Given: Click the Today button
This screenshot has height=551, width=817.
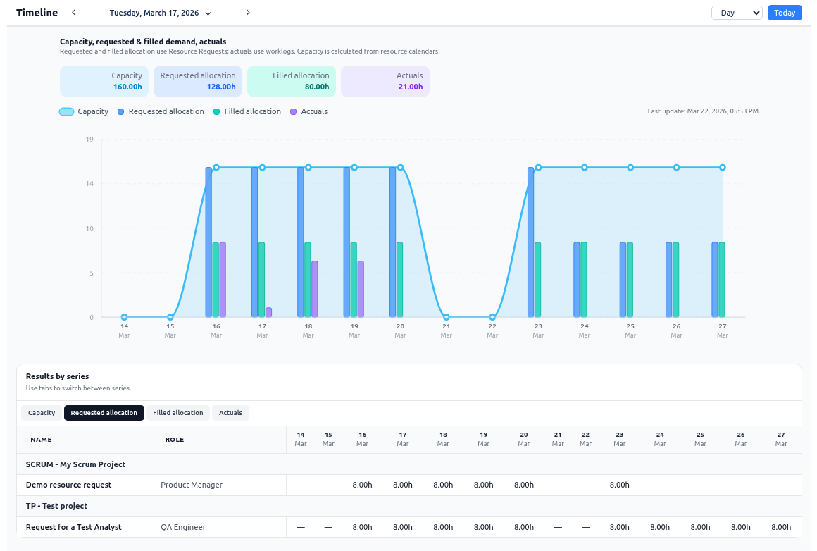Looking at the screenshot, I should pyautogui.click(x=784, y=13).
